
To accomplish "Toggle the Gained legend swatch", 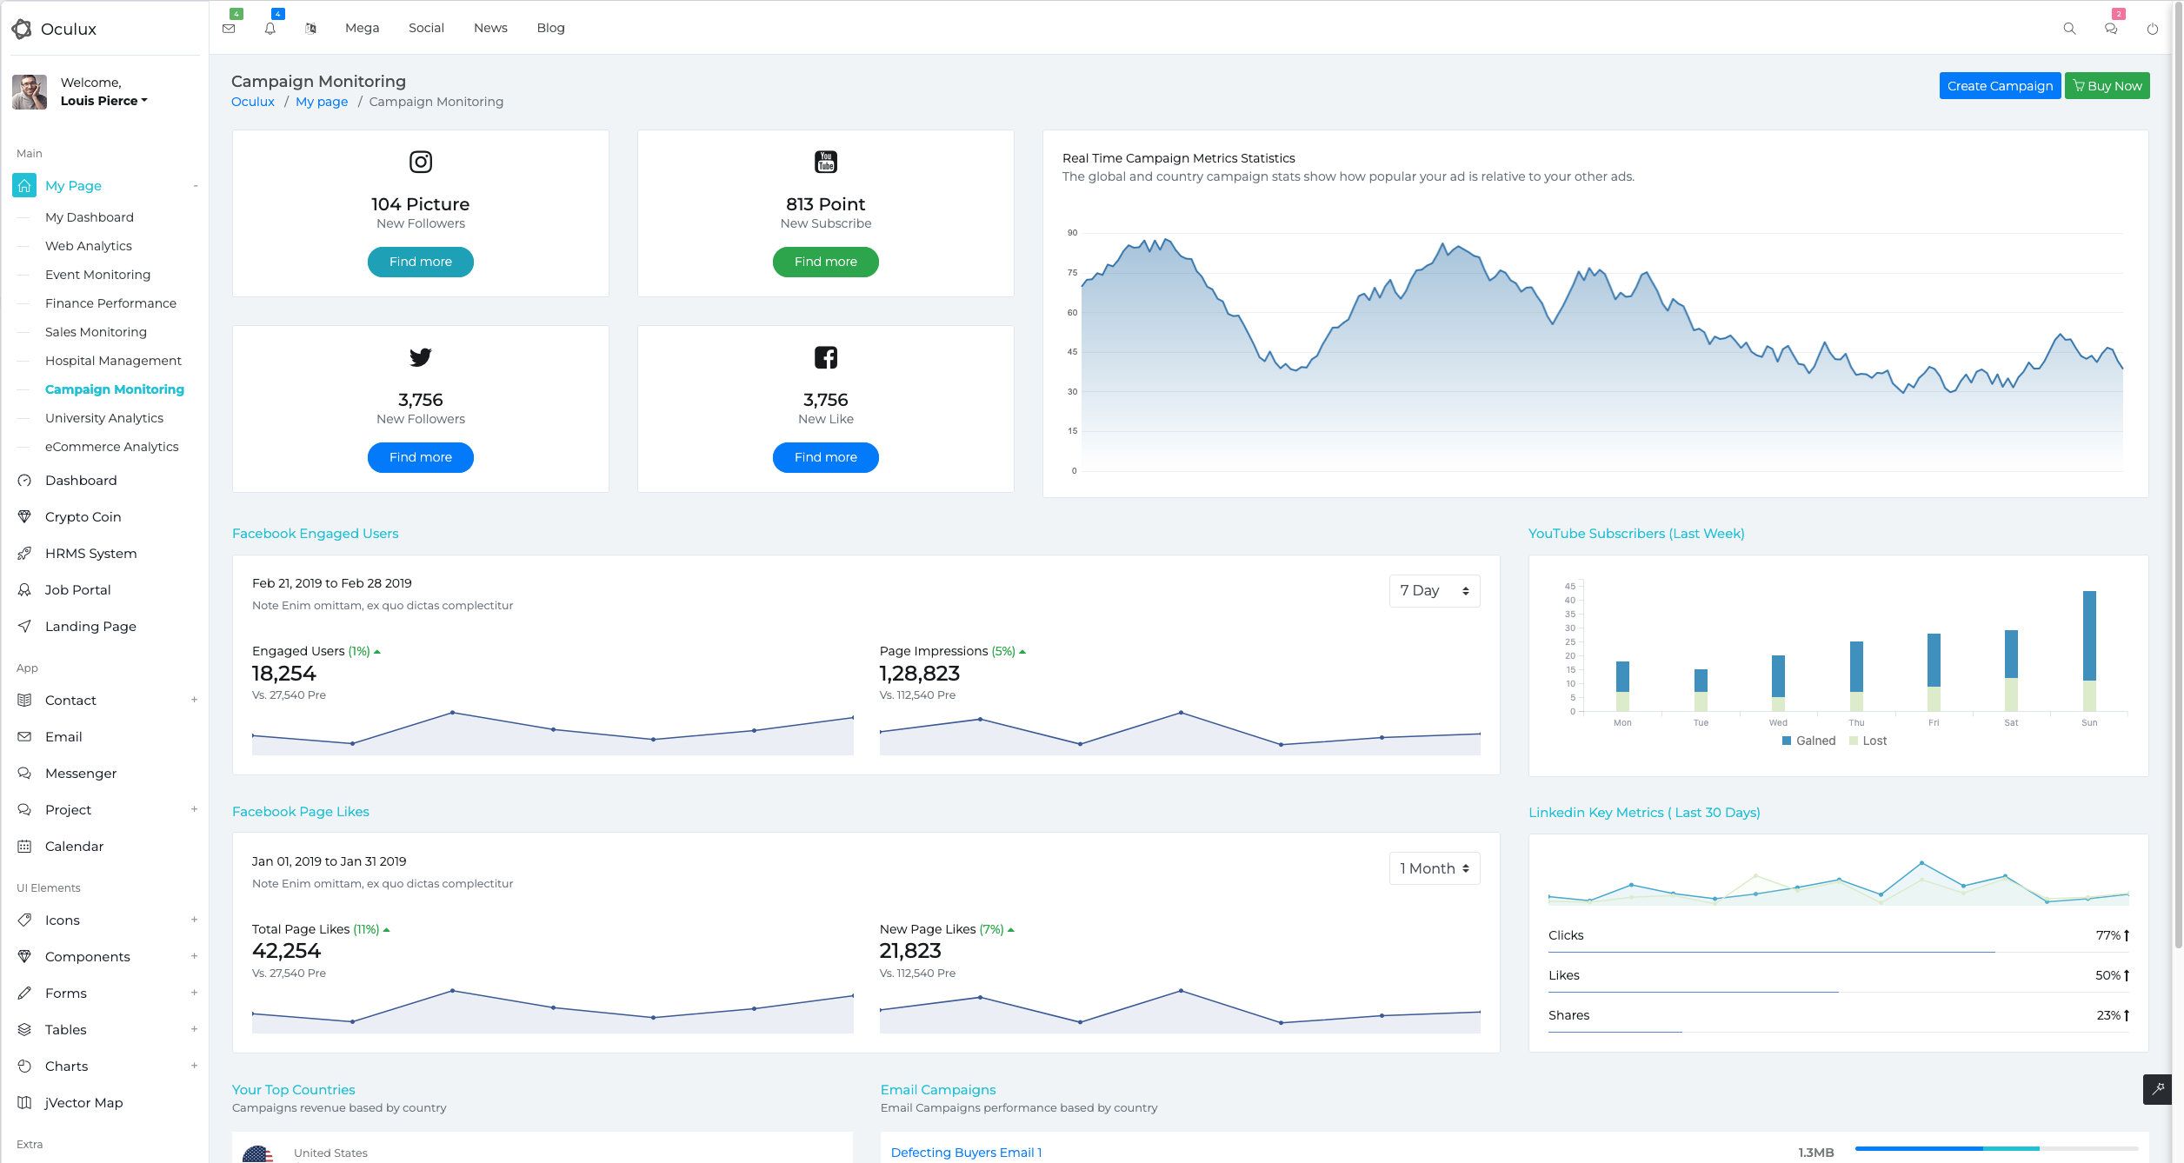I will tap(1787, 741).
